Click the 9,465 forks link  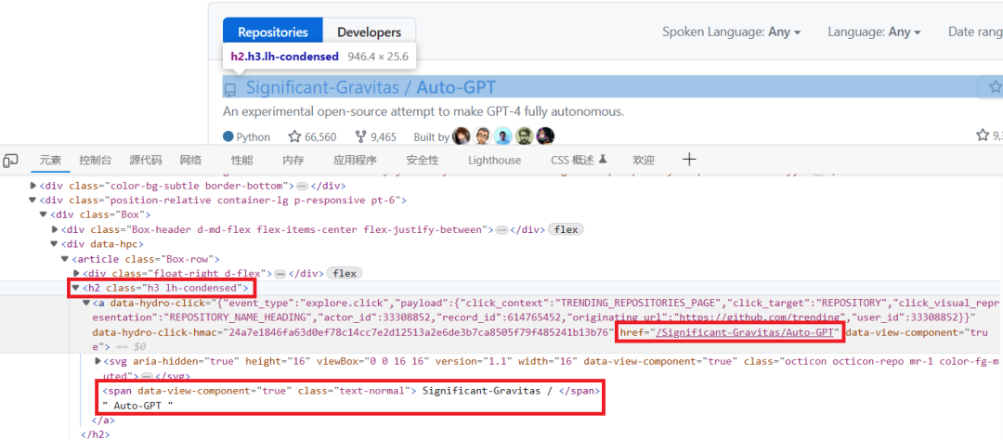click(375, 136)
